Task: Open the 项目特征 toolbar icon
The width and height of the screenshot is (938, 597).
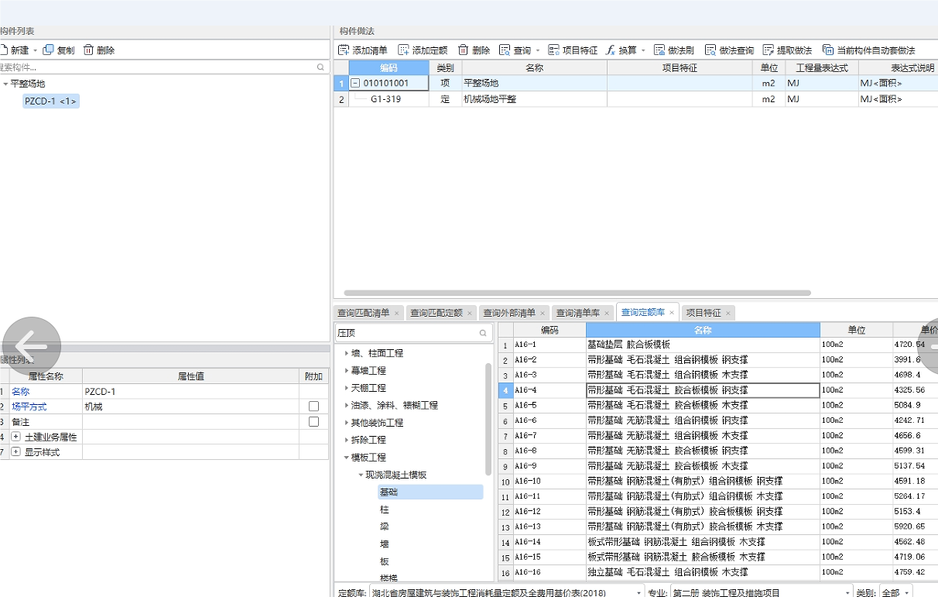Action: tap(554, 50)
